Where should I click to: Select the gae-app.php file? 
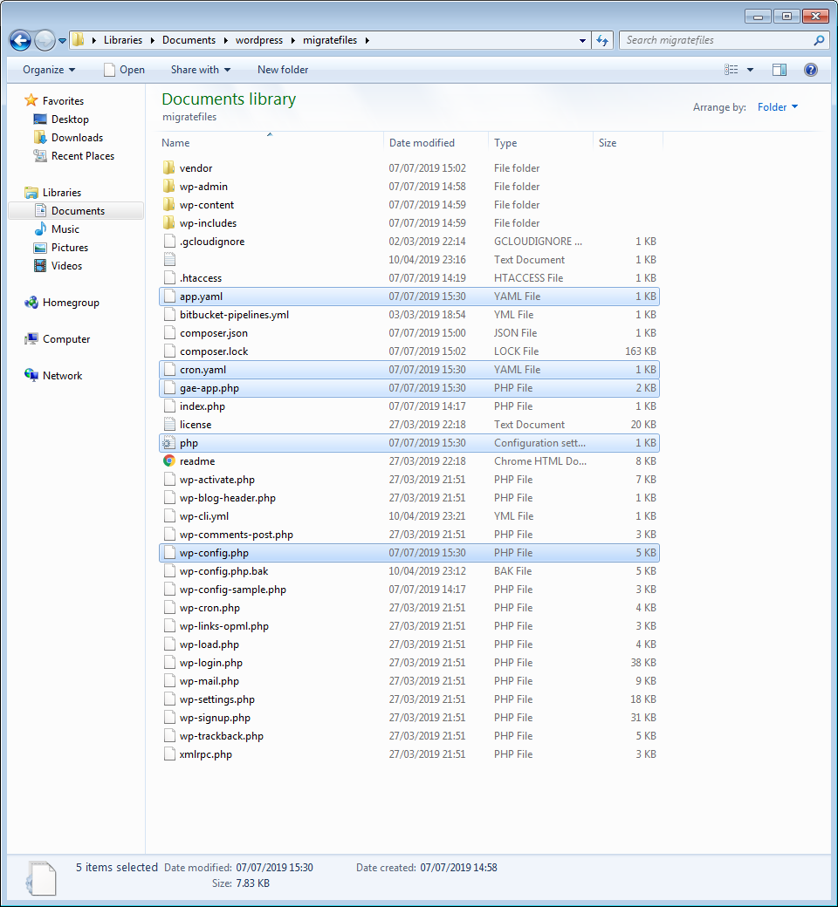(x=409, y=388)
